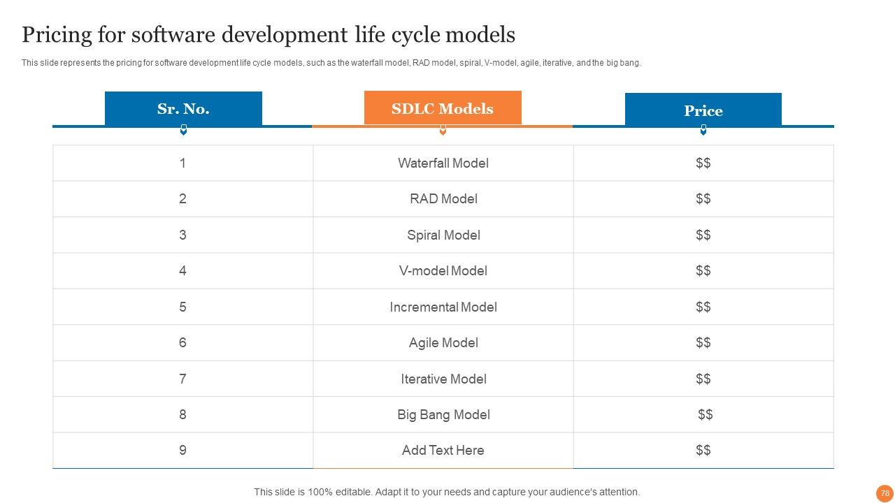Screen dimensions: 895x503
Task: Click the Agile Model cell
Action: [443, 343]
